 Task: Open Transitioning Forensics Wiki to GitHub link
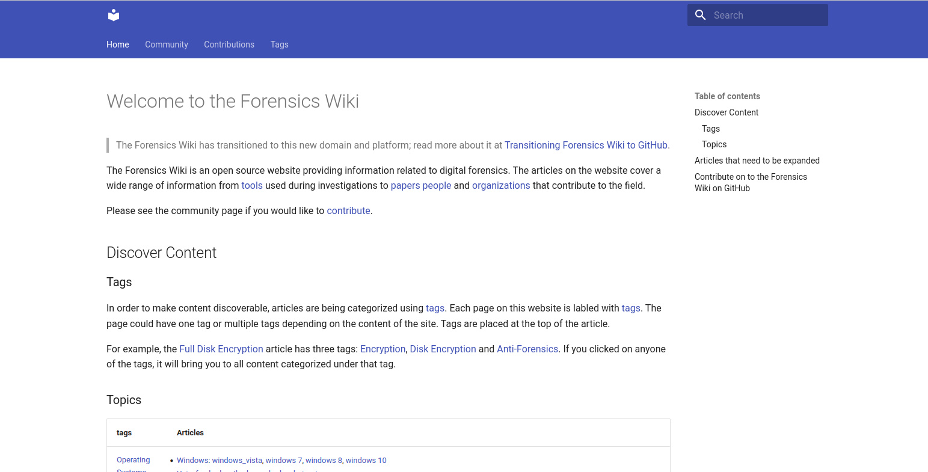click(x=586, y=145)
